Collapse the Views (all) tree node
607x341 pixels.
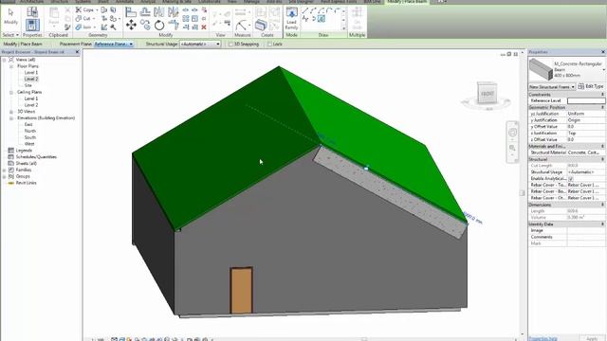pos(4,60)
